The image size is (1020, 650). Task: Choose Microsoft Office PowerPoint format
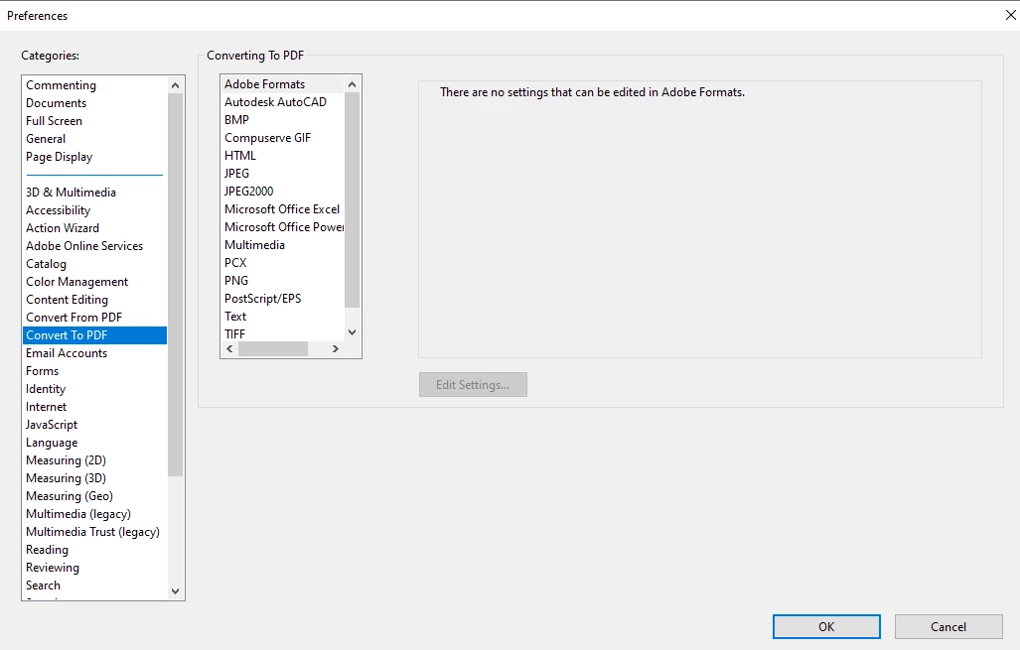point(284,227)
